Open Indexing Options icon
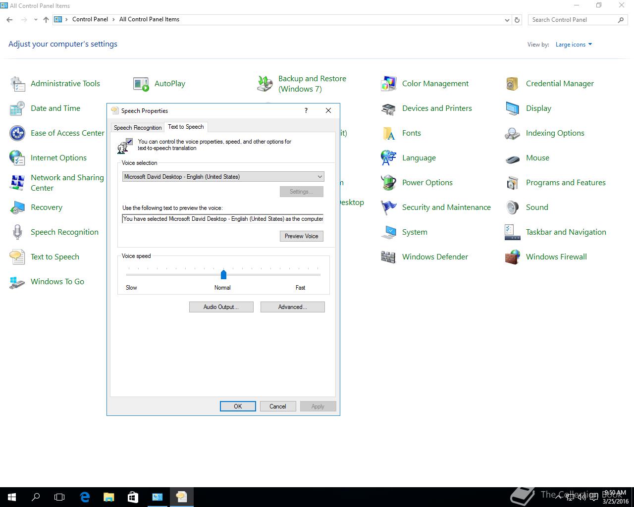The height and width of the screenshot is (507, 634). coord(513,133)
